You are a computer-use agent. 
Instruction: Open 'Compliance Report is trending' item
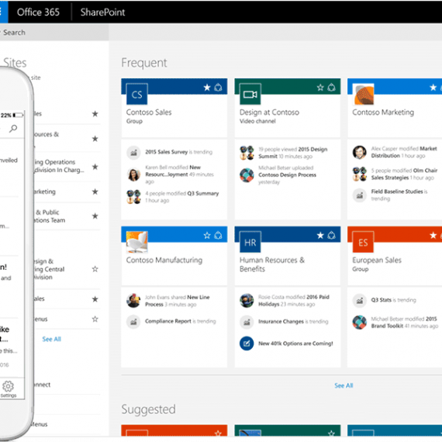point(181,321)
